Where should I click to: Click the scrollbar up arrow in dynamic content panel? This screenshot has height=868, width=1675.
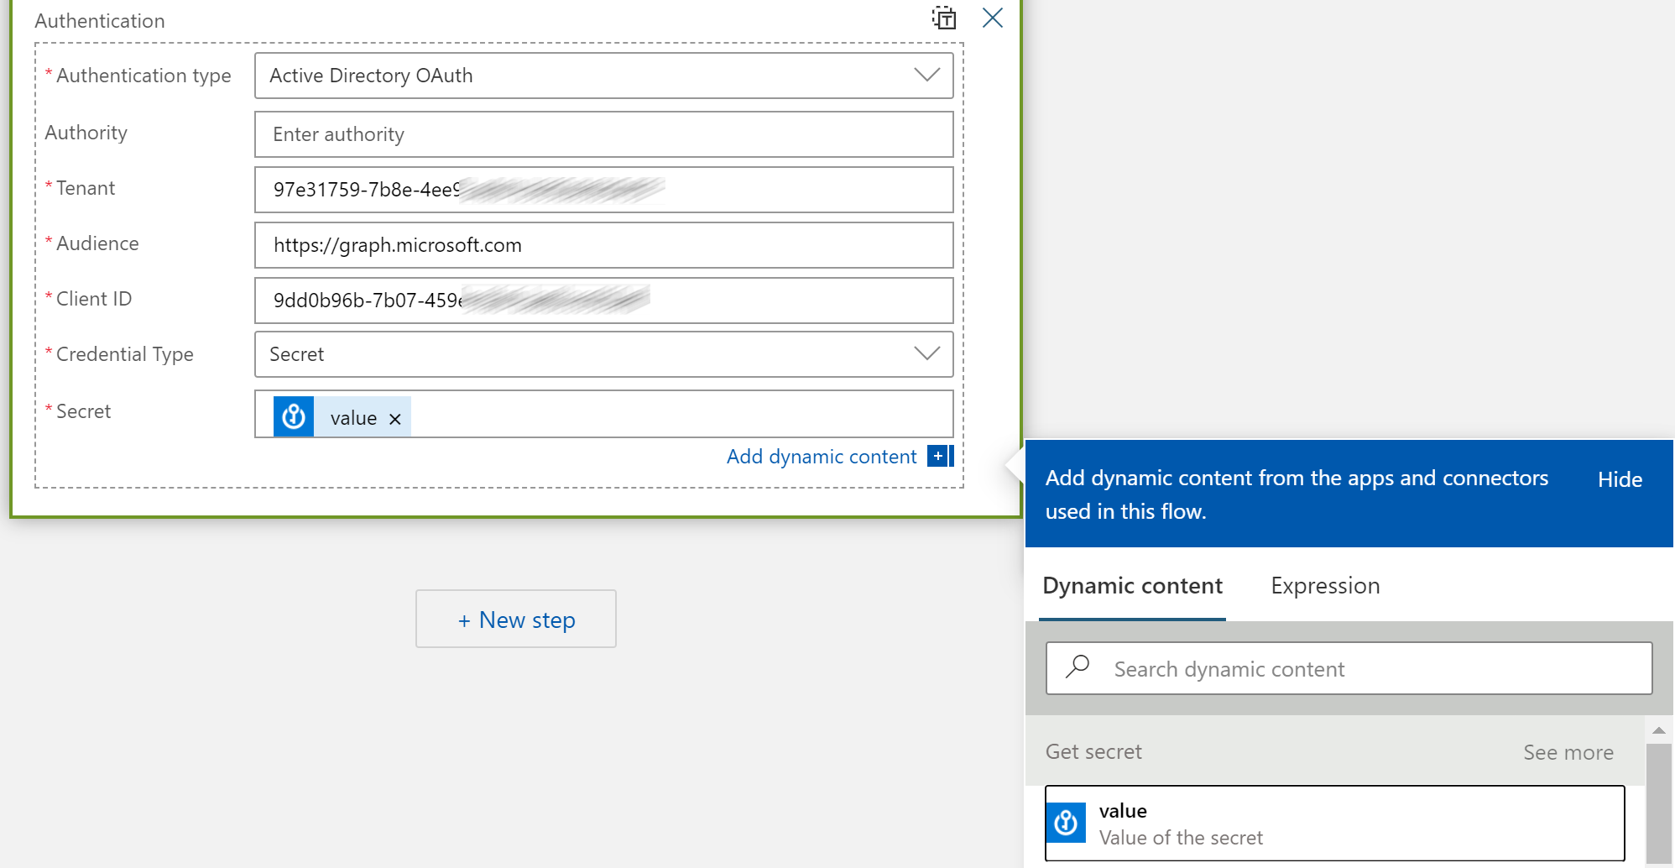tap(1659, 729)
